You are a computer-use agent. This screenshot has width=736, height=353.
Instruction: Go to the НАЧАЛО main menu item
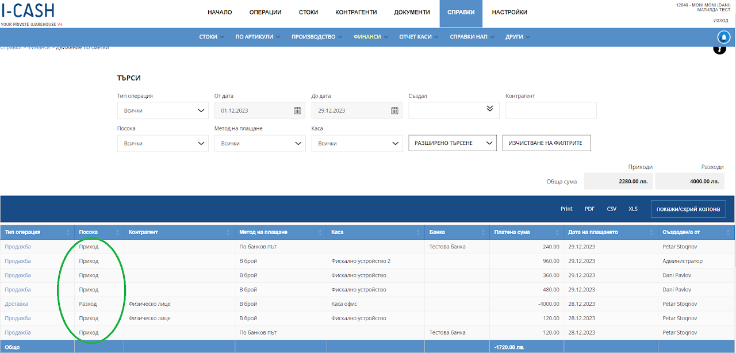coord(220,13)
